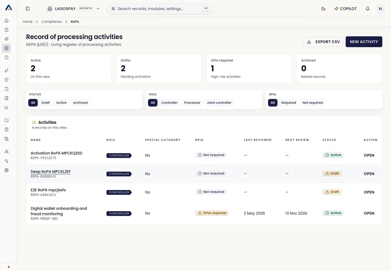
Task: Open the users icon in sidebar
Action: [7, 152]
